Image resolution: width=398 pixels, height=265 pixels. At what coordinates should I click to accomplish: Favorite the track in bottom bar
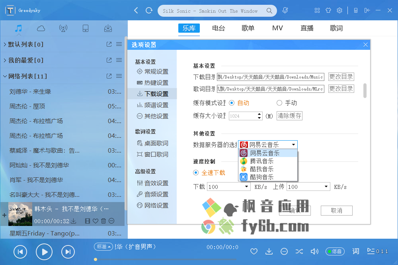254,251
